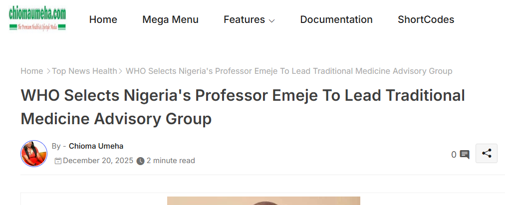Open the Documentation menu item

click(x=336, y=19)
